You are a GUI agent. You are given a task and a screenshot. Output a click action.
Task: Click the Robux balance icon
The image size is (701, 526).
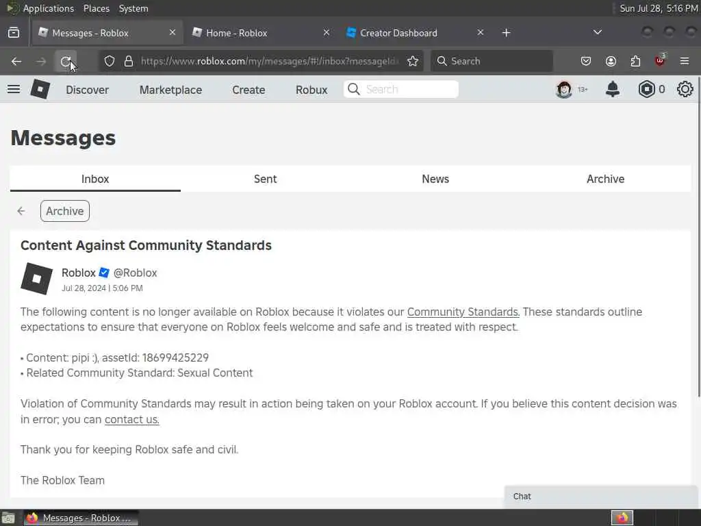(646, 90)
